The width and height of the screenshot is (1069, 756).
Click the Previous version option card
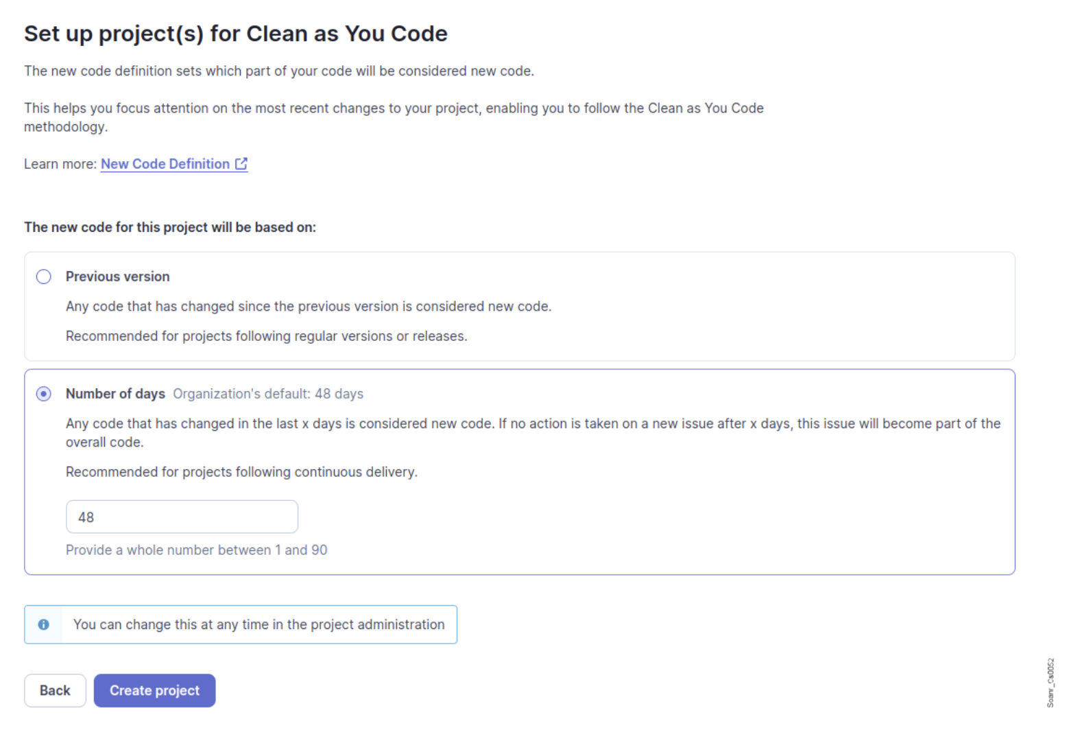(519, 306)
